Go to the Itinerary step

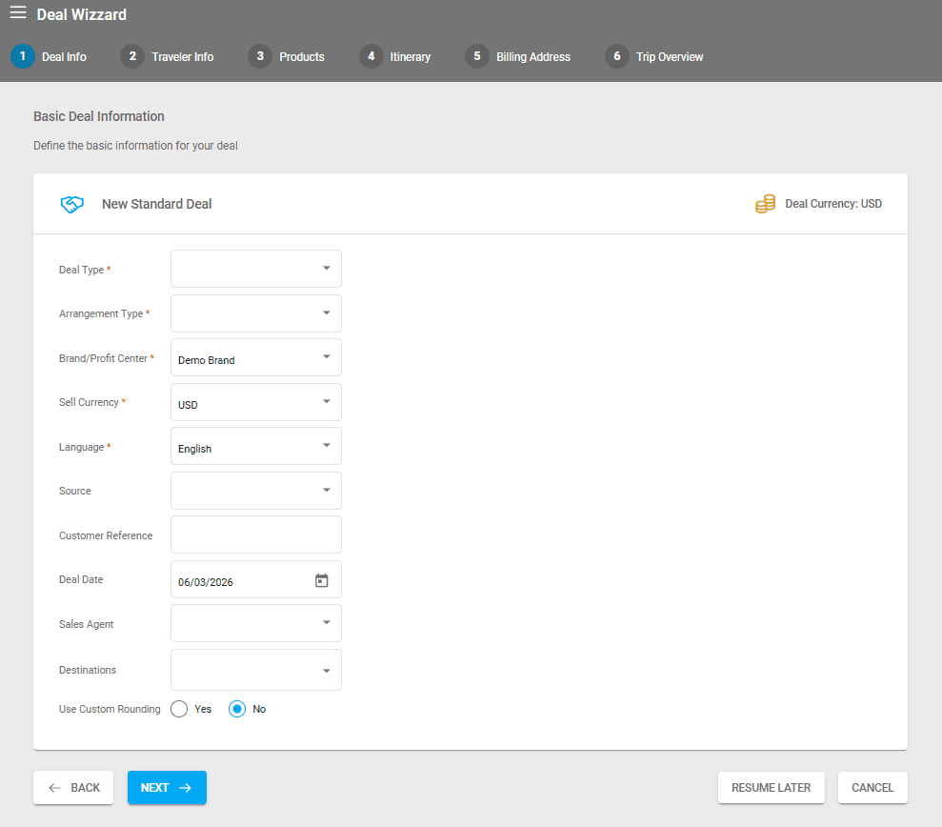click(410, 57)
